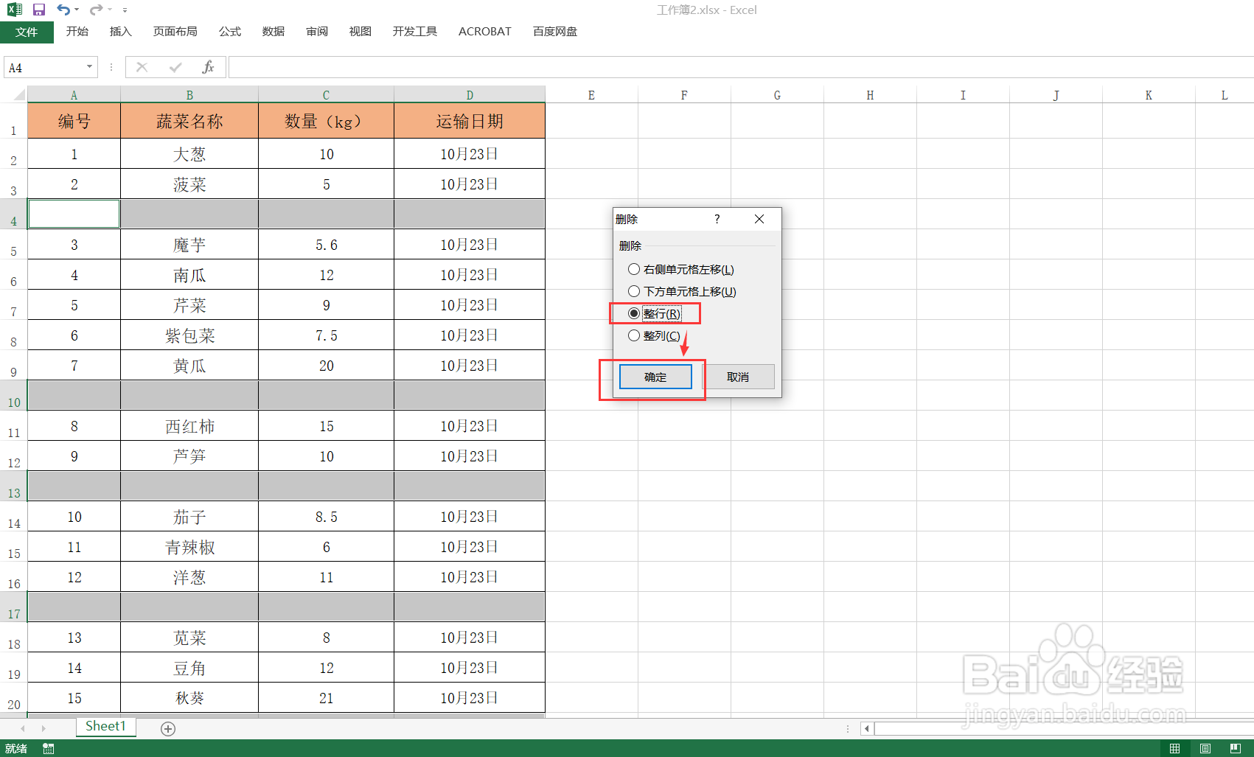Switch to the 数据 ribbon tab
1254x757 pixels.
coord(274,32)
